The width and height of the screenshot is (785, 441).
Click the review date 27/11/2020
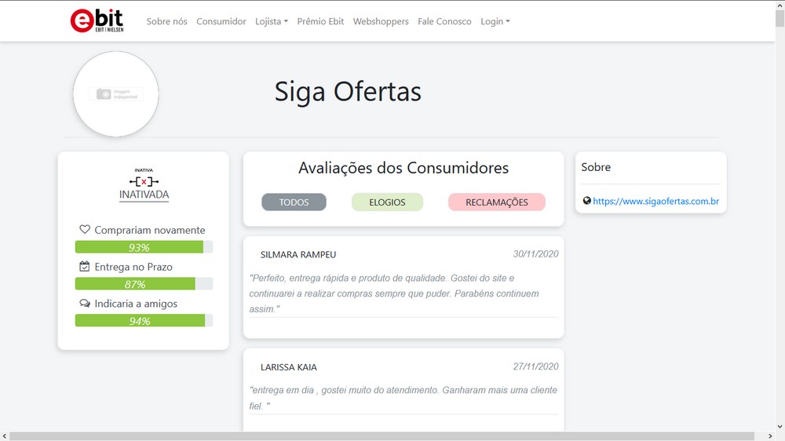535,366
